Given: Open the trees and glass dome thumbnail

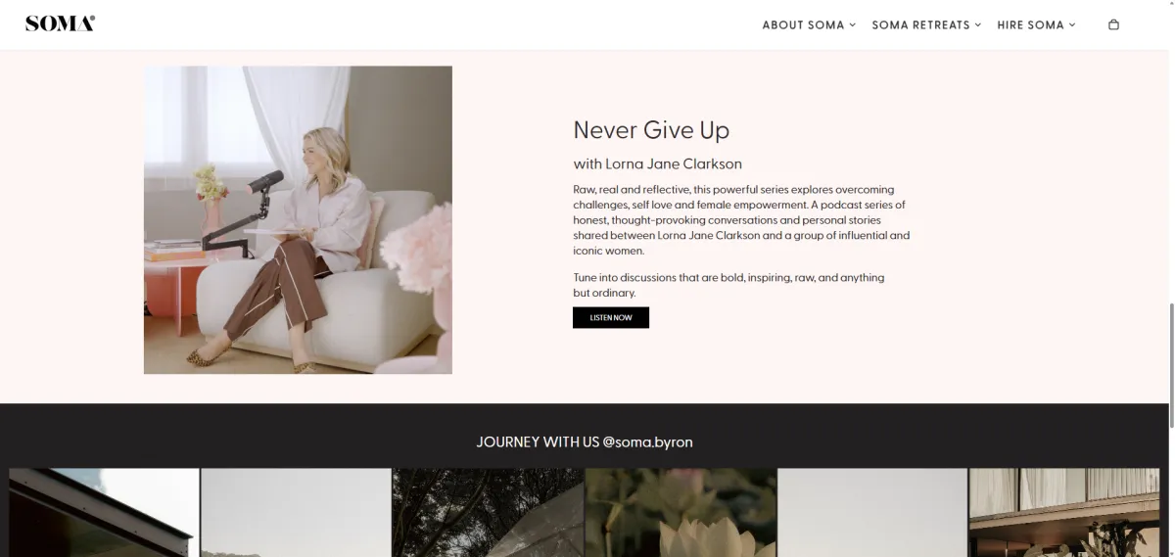Looking at the screenshot, I should tap(488, 512).
